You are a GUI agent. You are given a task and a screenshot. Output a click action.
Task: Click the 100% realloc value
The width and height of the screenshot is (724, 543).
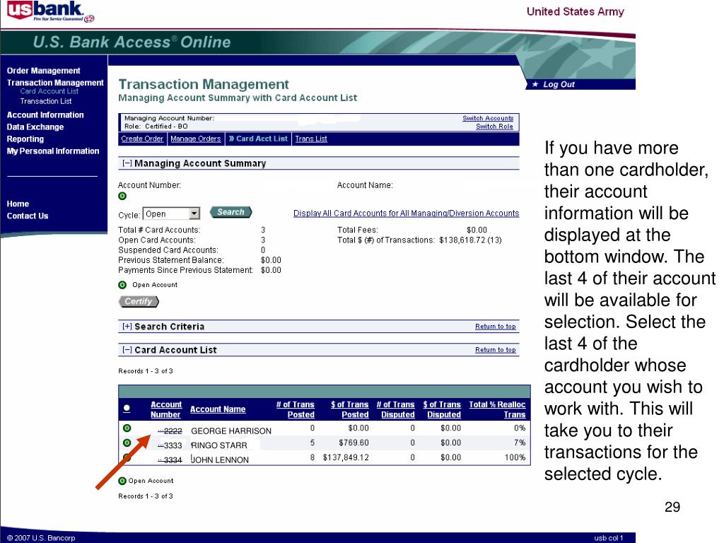pyautogui.click(x=515, y=457)
